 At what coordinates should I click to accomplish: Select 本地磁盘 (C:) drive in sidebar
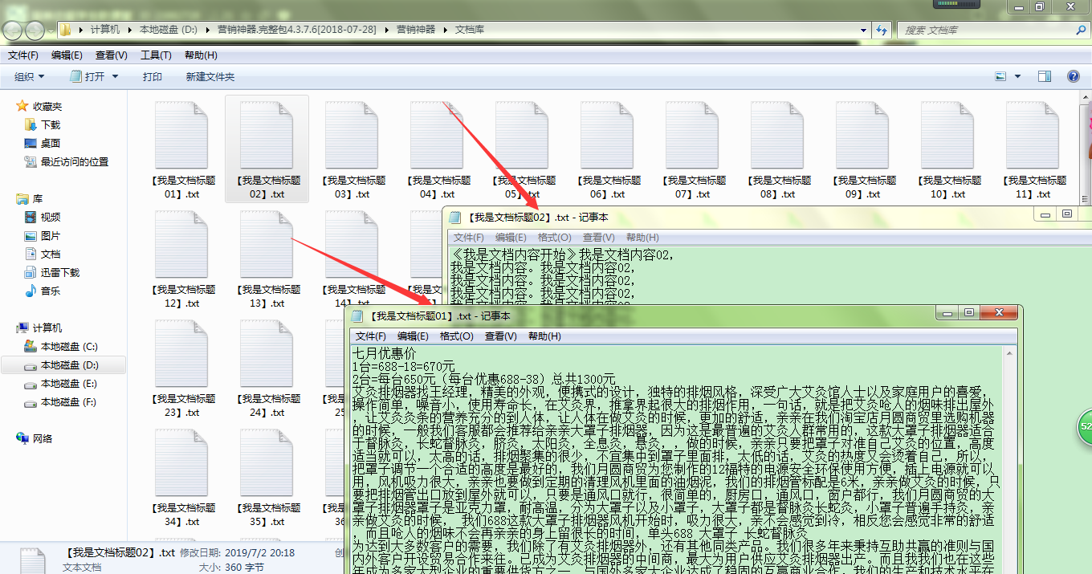[68, 347]
